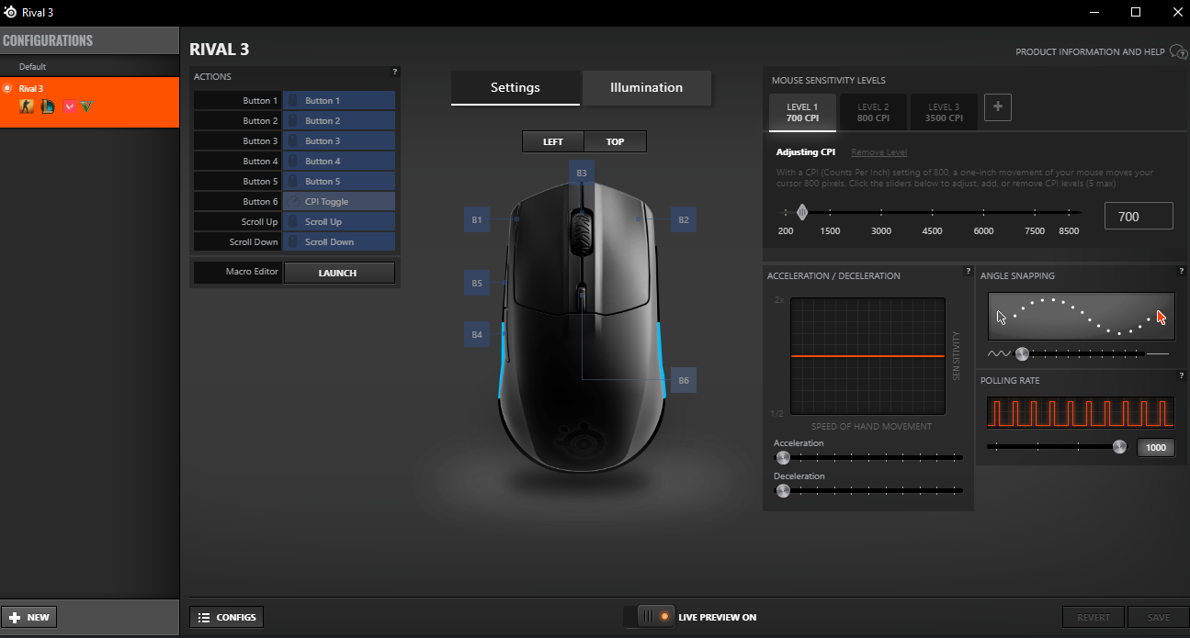The height and width of the screenshot is (638, 1190).
Task: Open the Button 2 action dropdown
Action: click(339, 120)
